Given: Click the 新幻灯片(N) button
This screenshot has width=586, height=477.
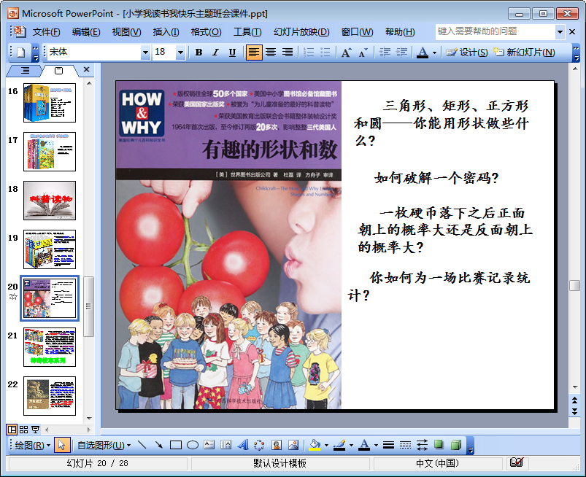Looking at the screenshot, I should point(524,53).
